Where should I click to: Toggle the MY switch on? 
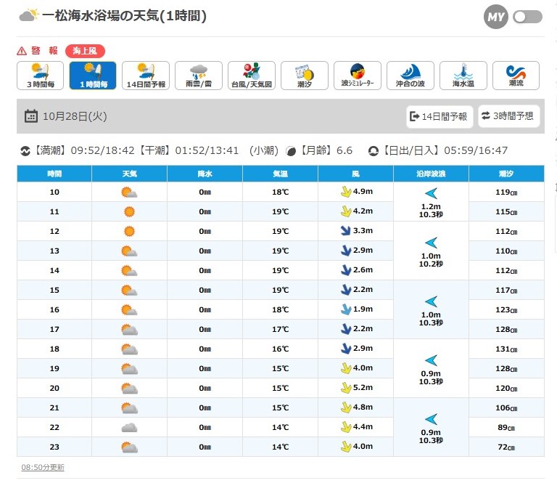point(527,17)
